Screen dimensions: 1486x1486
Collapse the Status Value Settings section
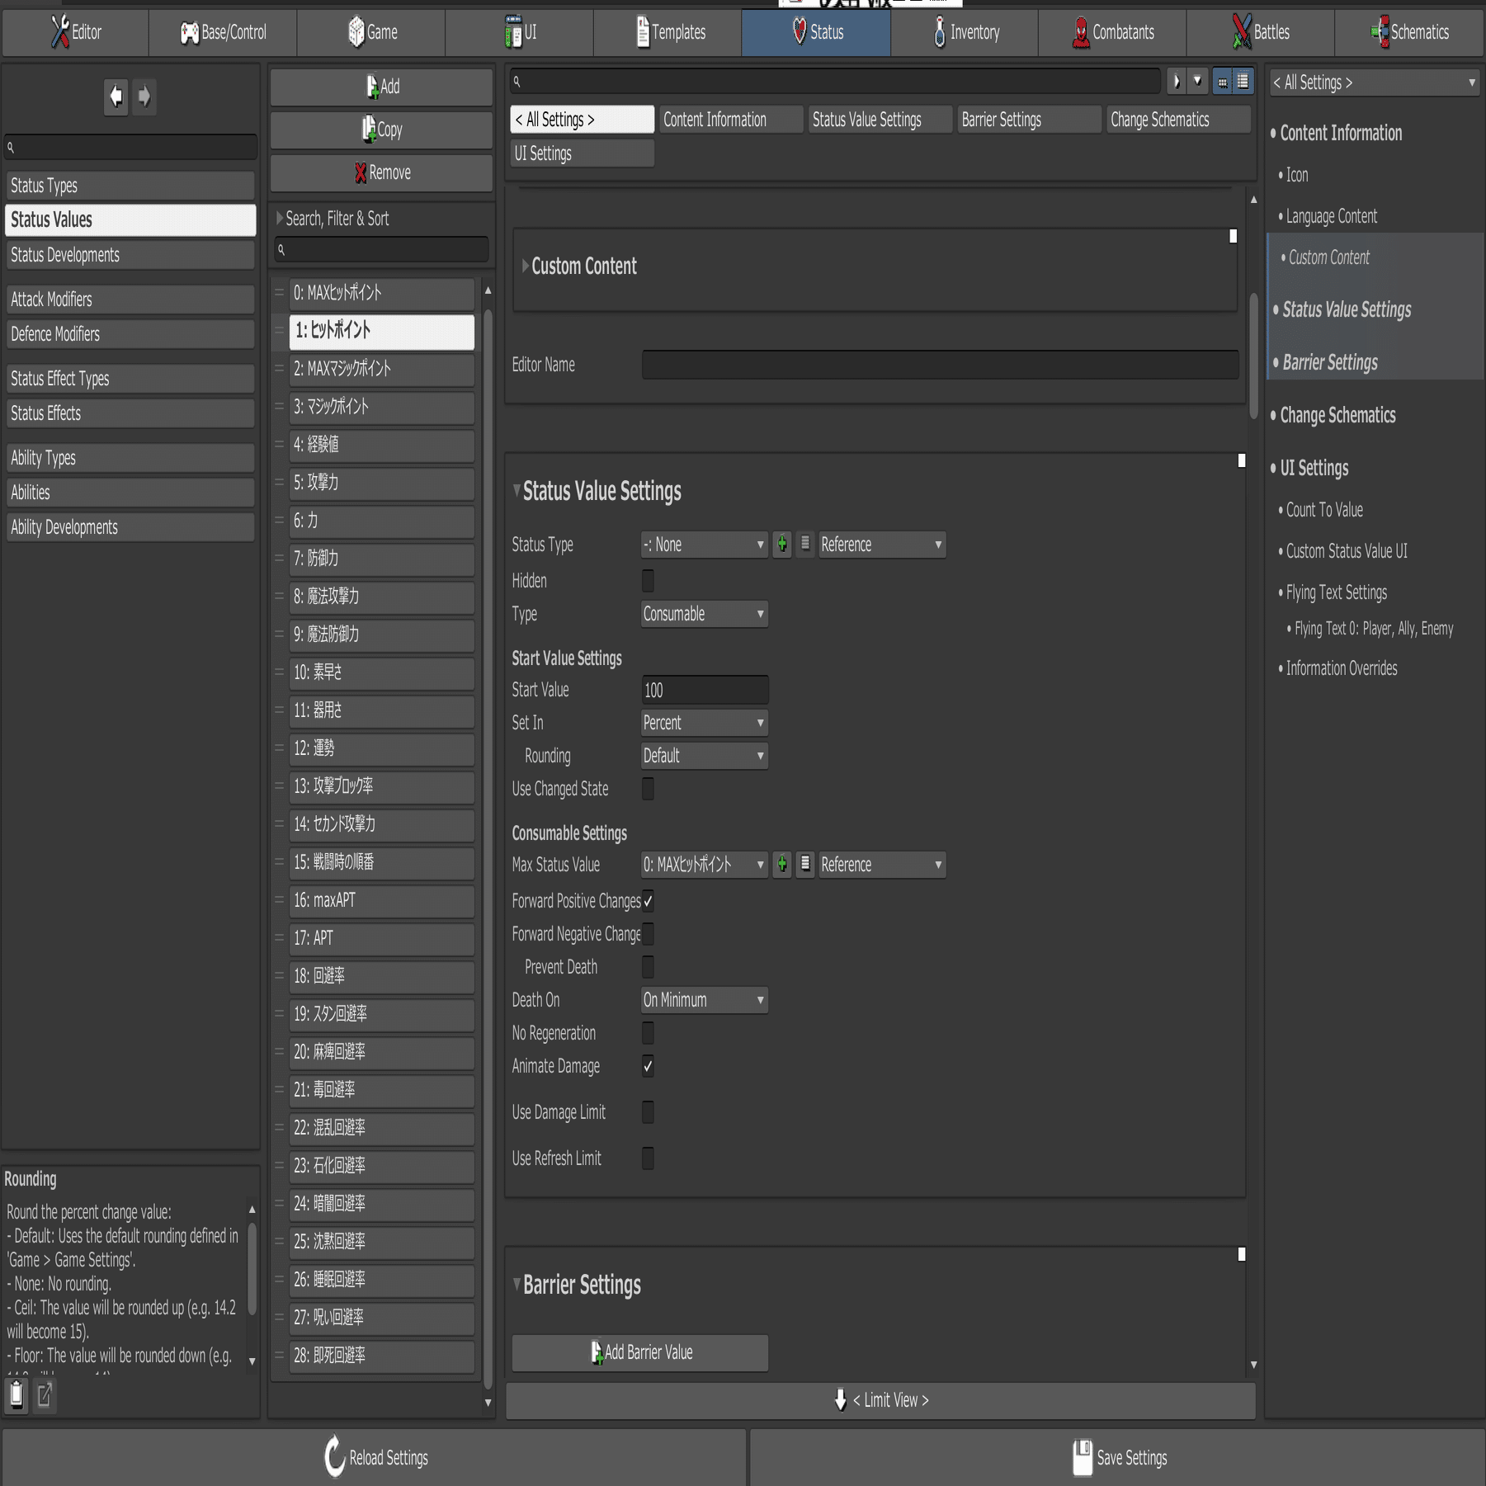pos(517,491)
